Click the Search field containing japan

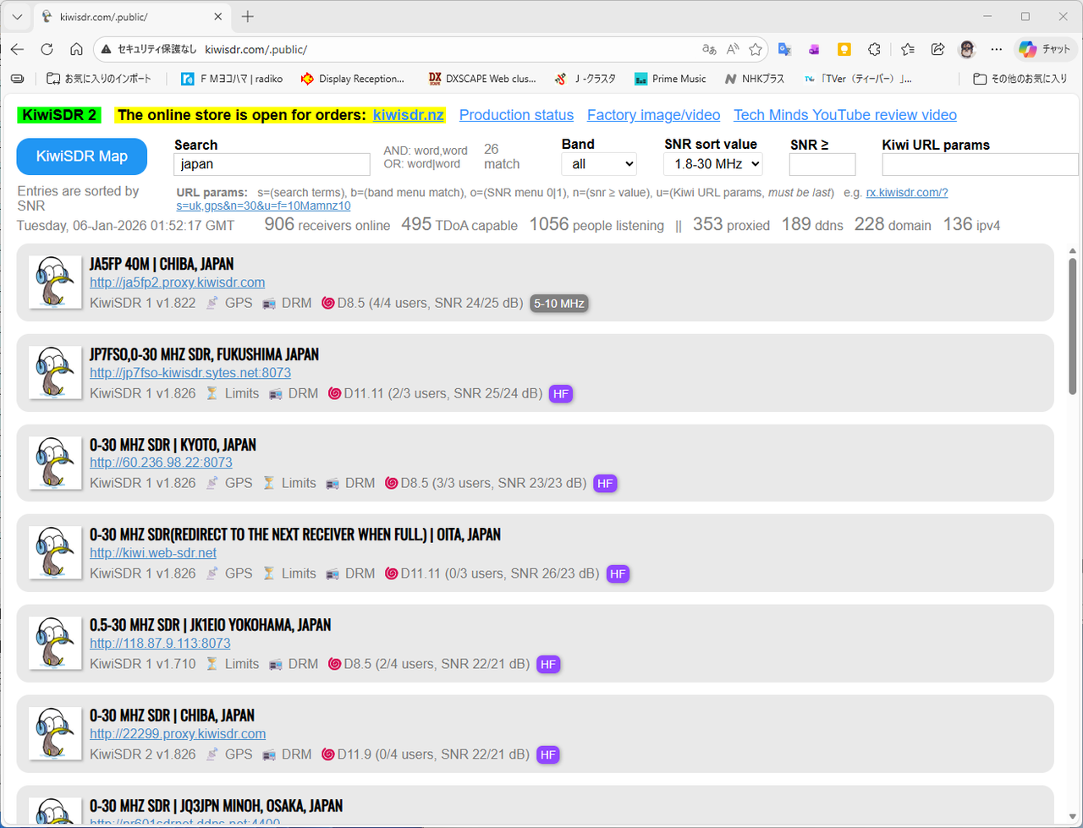(272, 164)
